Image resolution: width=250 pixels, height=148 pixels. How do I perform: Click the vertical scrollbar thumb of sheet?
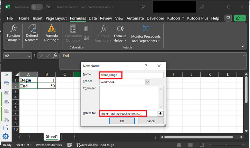247,90
